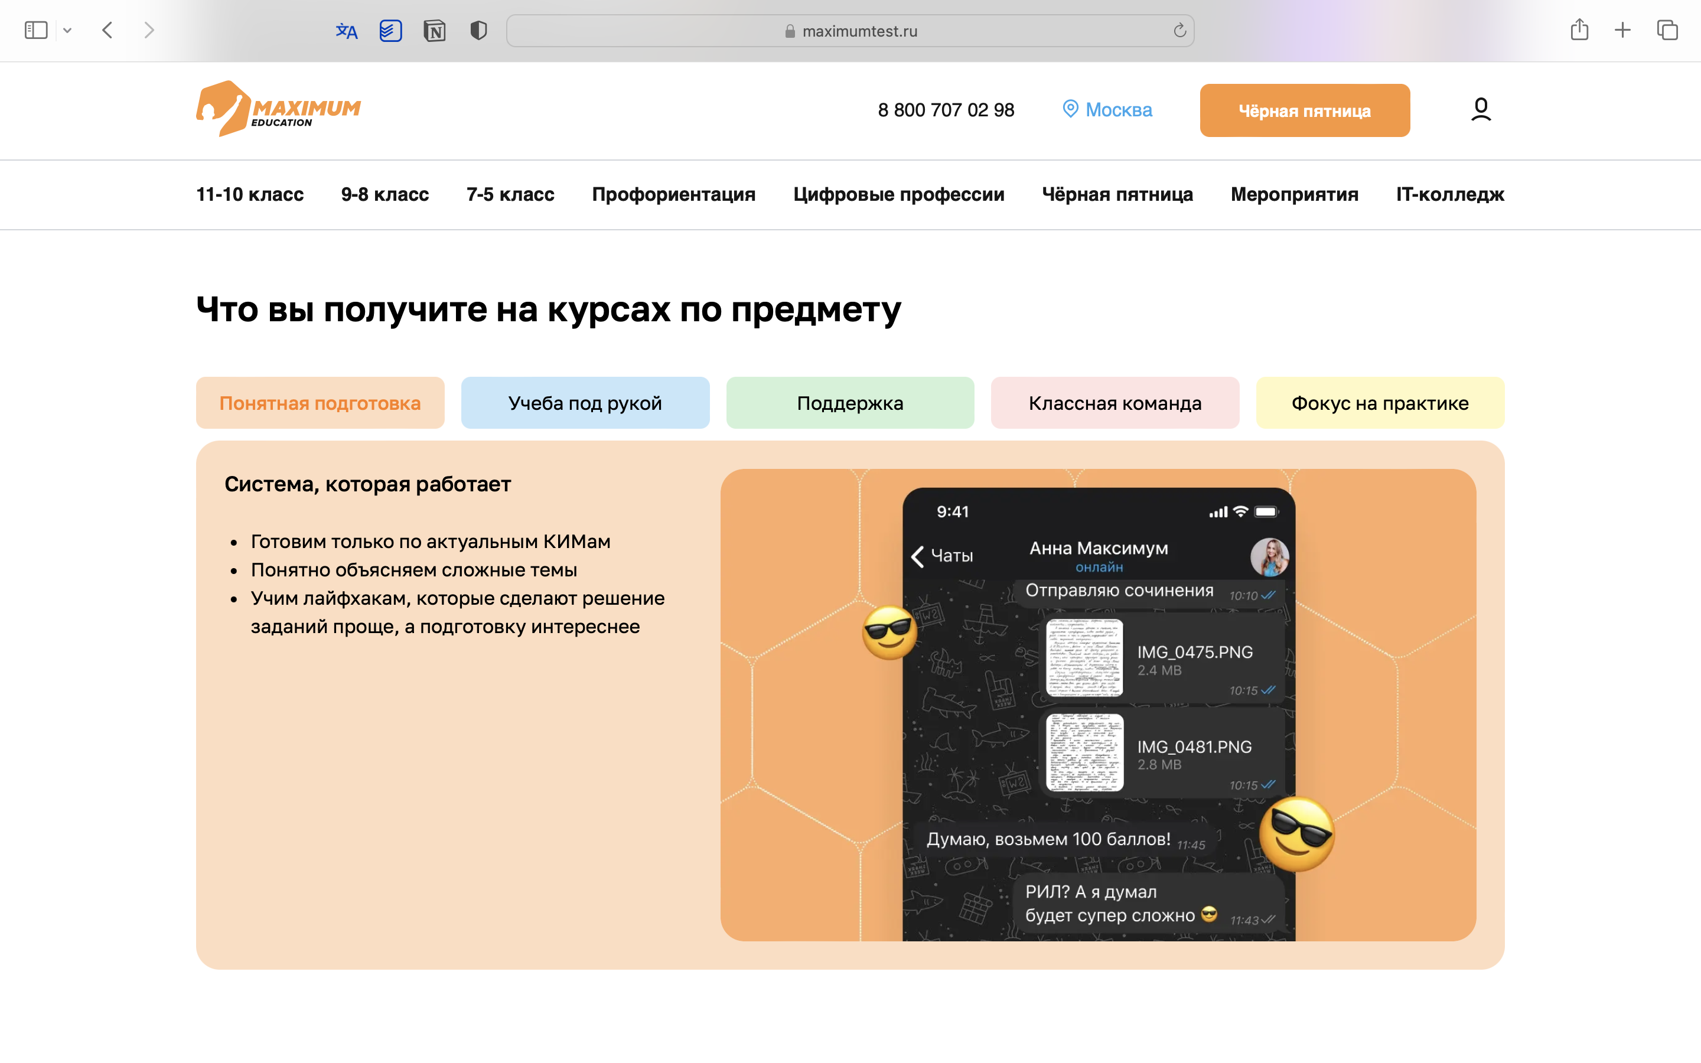Focus the maximumtest.ru address bar
Viewport: 1701px width, 1063px height.
coord(850,31)
